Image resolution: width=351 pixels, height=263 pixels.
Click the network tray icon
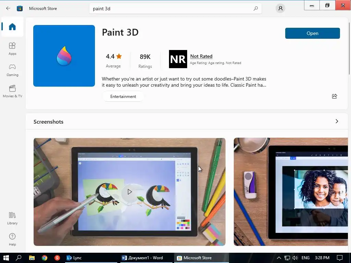[287, 258]
